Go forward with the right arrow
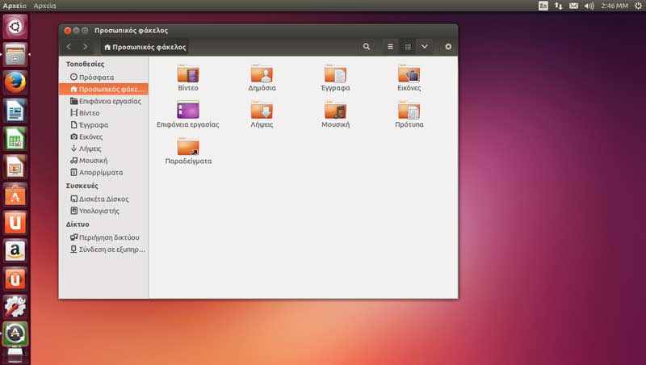Viewport: 646px width, 365px height. click(85, 47)
